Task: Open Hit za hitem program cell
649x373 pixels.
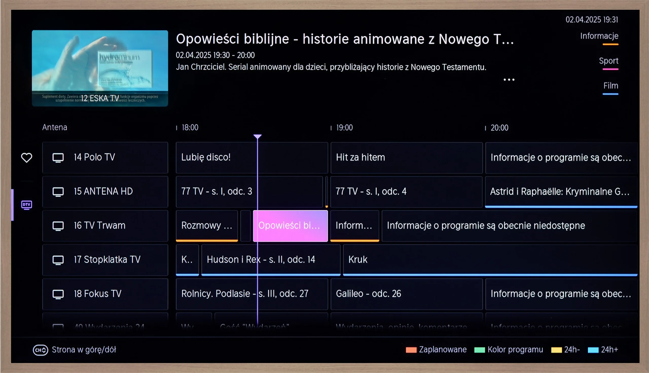Action: pyautogui.click(x=407, y=158)
